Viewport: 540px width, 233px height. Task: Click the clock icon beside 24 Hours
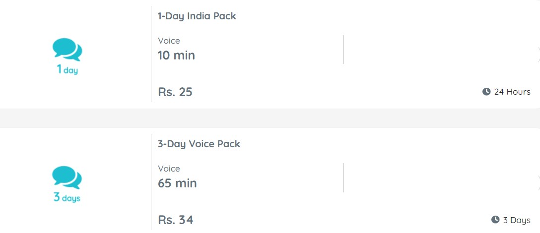[x=486, y=92]
